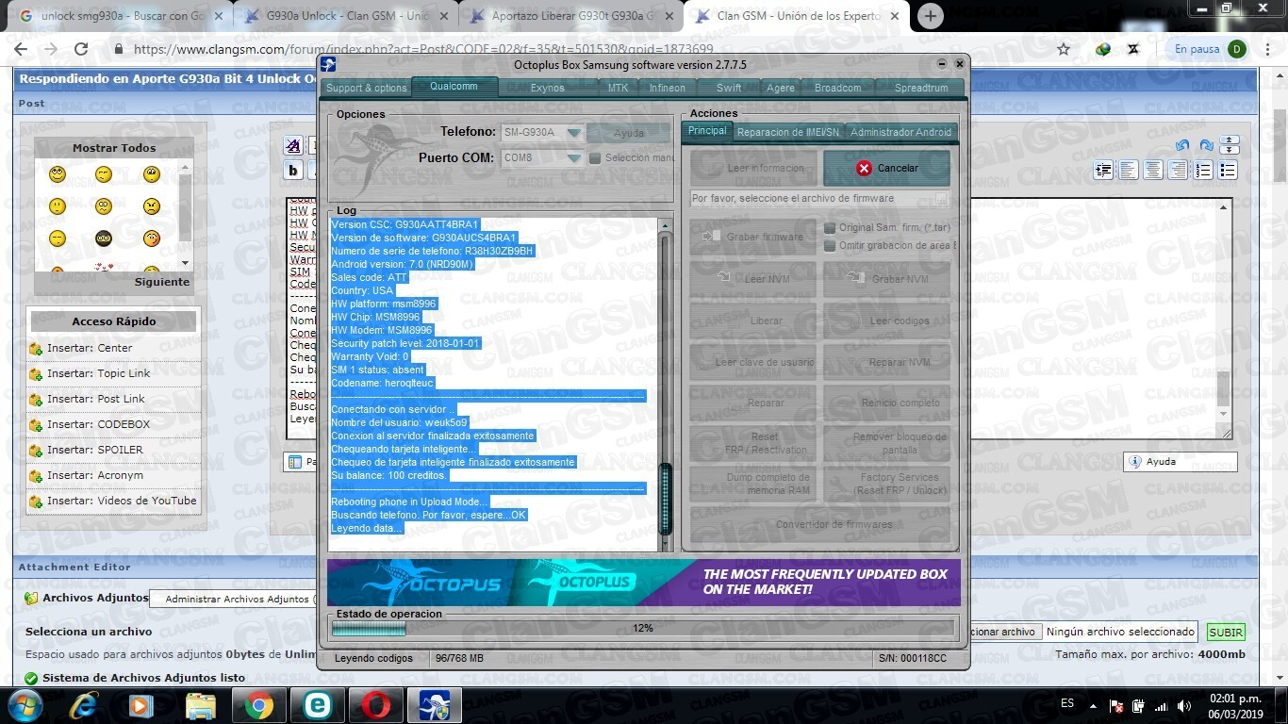Insert the angry emoticon
This screenshot has height=724, width=1288.
pyautogui.click(x=152, y=206)
